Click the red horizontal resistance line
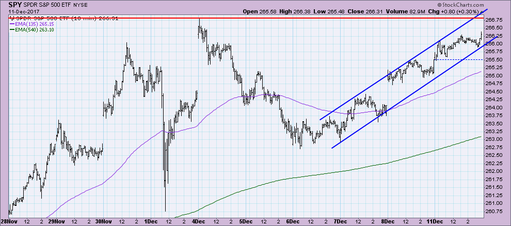The image size is (511, 226). [x=245, y=18]
